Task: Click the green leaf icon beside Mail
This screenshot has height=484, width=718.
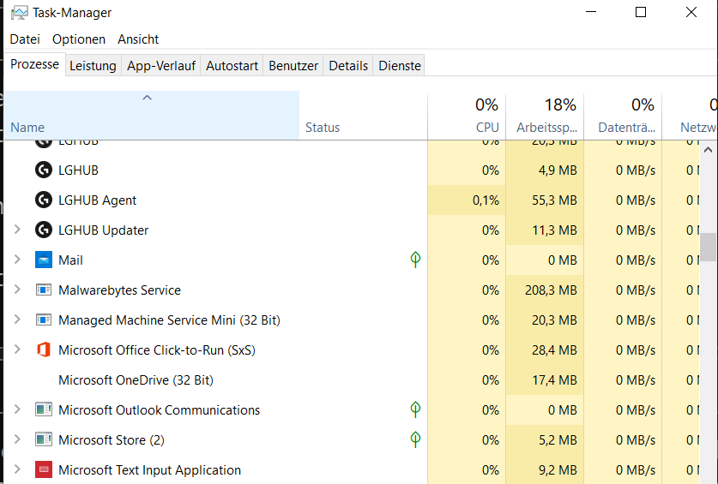Action: 415,260
